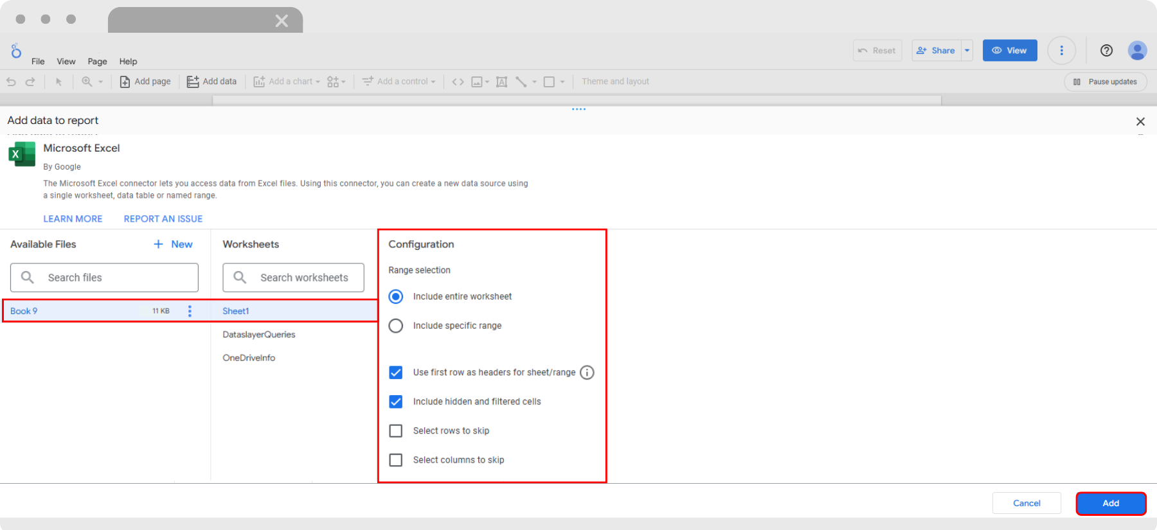Click the blue Add button

pos(1111,503)
